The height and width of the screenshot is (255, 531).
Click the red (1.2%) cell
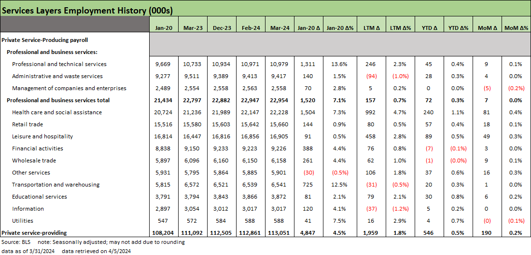pos(401,209)
